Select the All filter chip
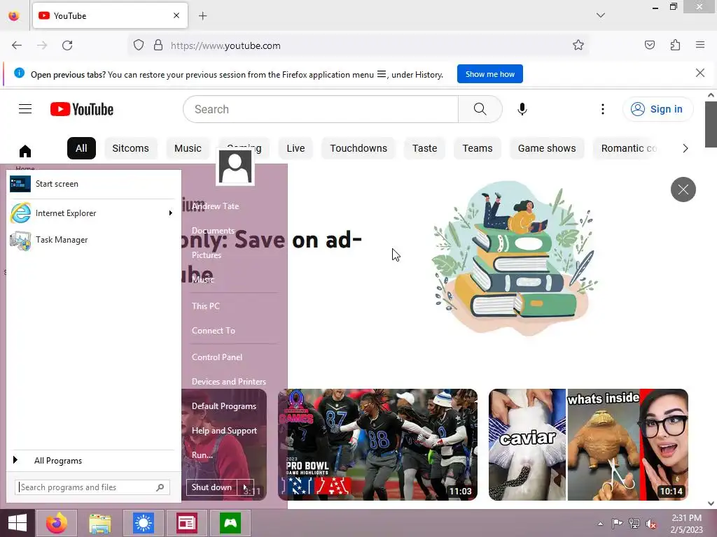 (x=81, y=148)
